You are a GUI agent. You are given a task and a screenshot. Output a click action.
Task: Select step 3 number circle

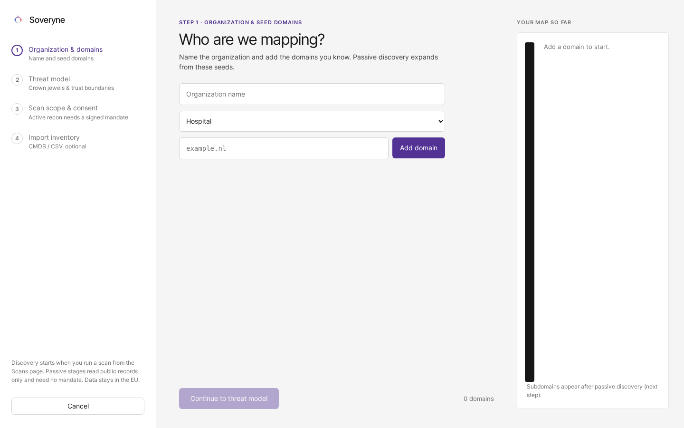pyautogui.click(x=17, y=109)
